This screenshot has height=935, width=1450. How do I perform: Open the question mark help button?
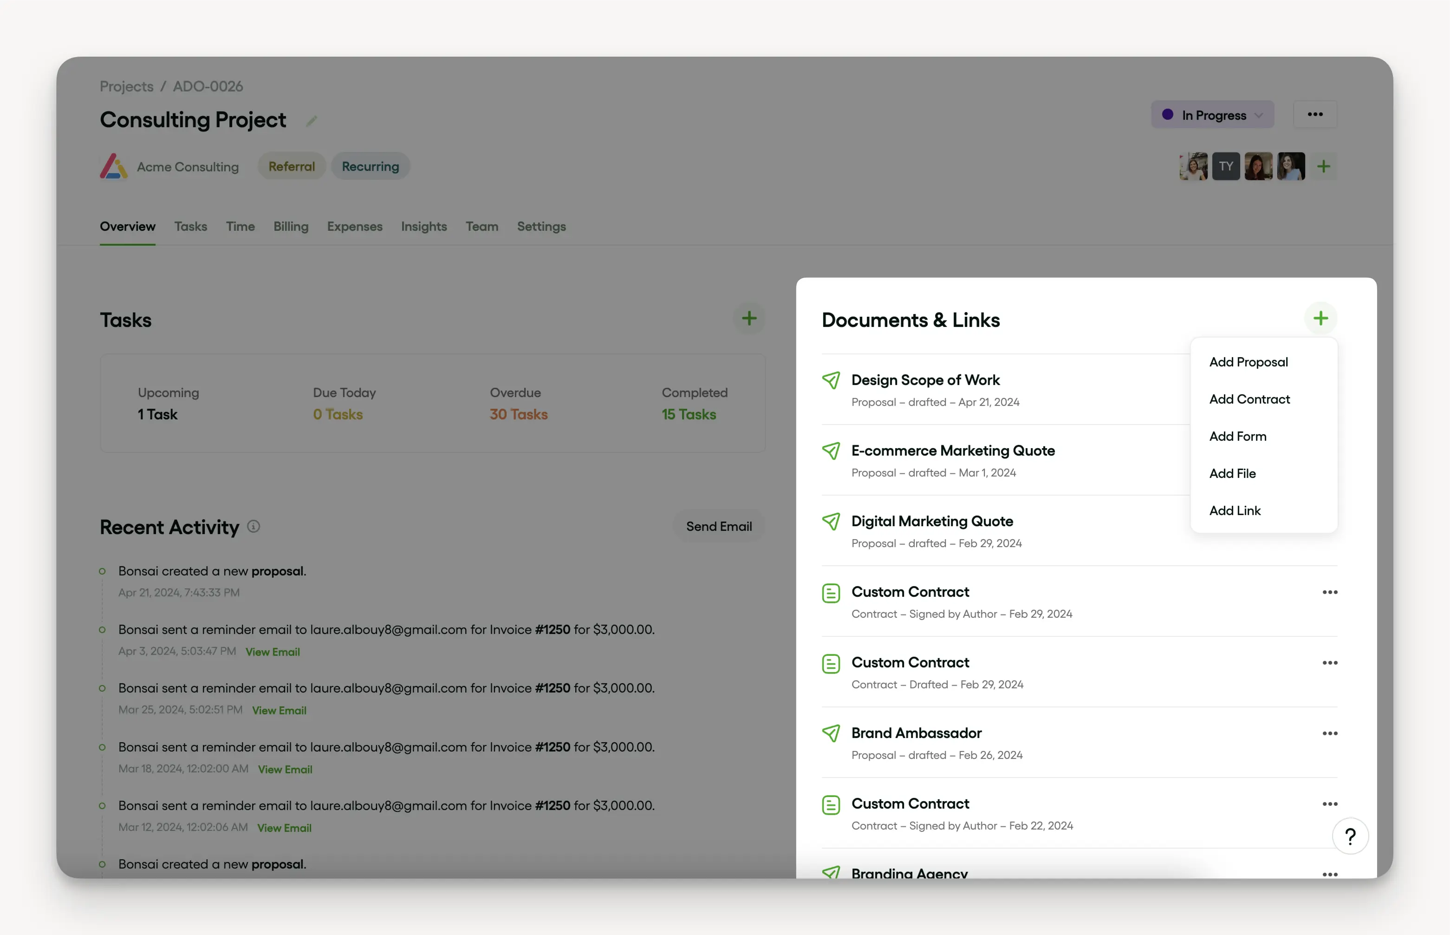point(1350,837)
